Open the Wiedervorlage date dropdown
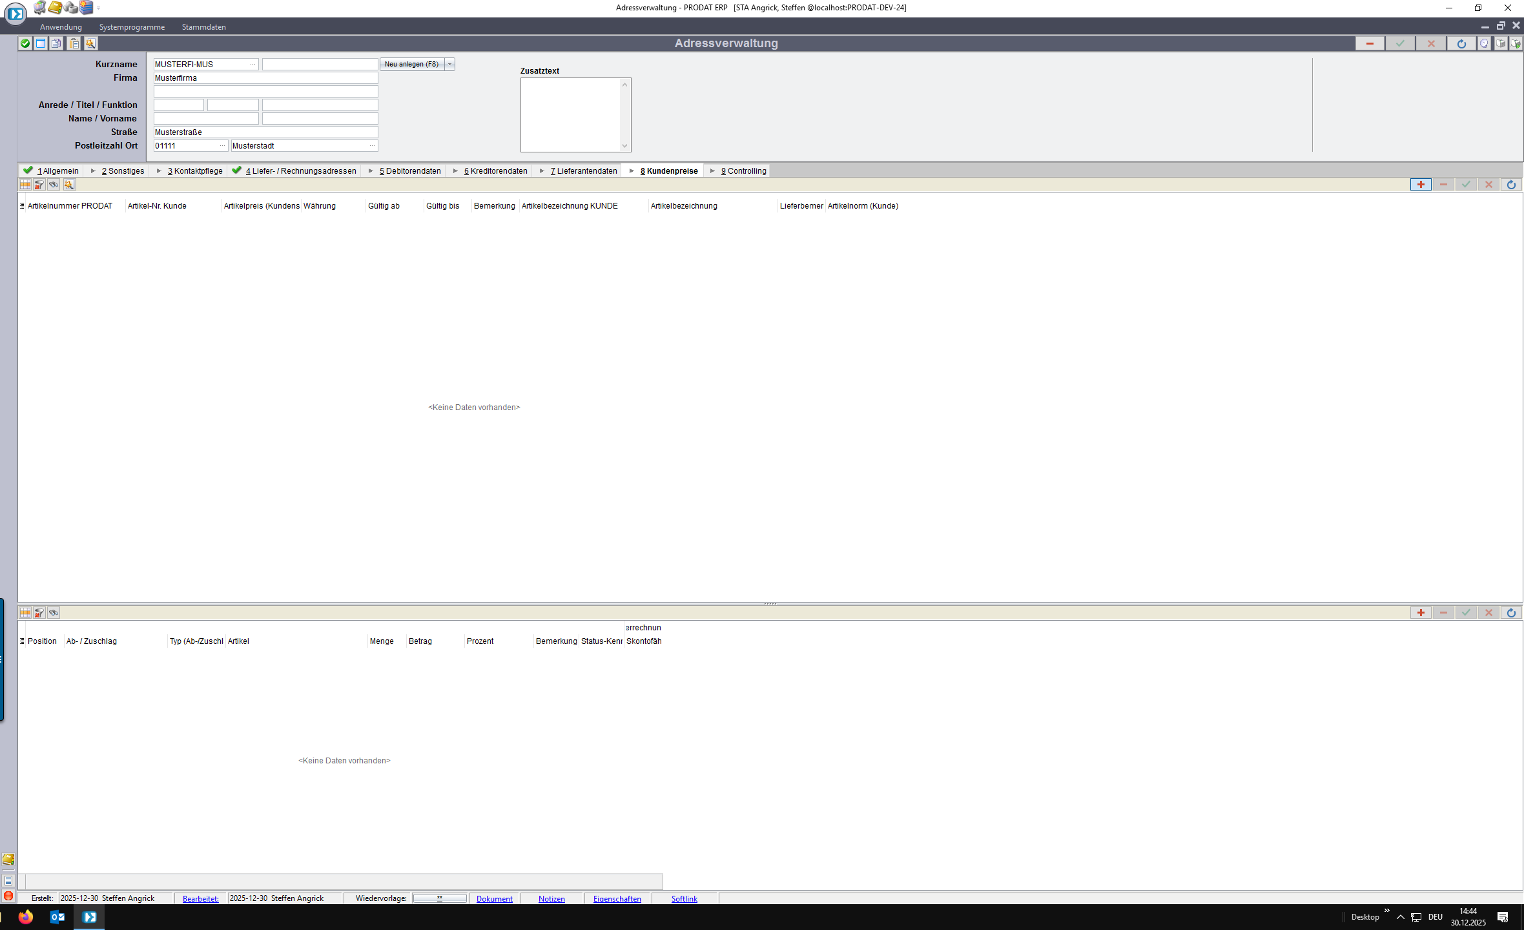 pos(440,898)
